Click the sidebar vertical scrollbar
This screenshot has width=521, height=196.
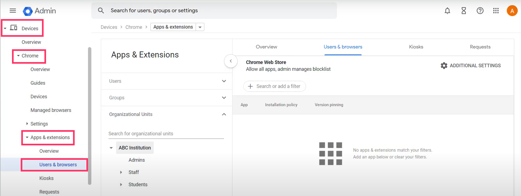click(x=90, y=116)
